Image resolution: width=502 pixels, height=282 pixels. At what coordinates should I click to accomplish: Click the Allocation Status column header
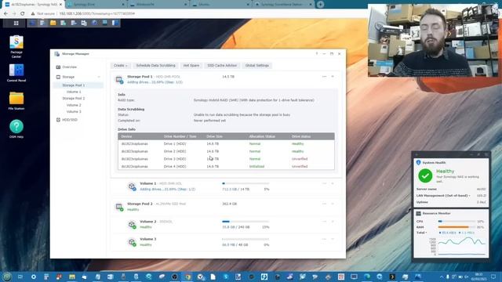pyautogui.click(x=262, y=136)
